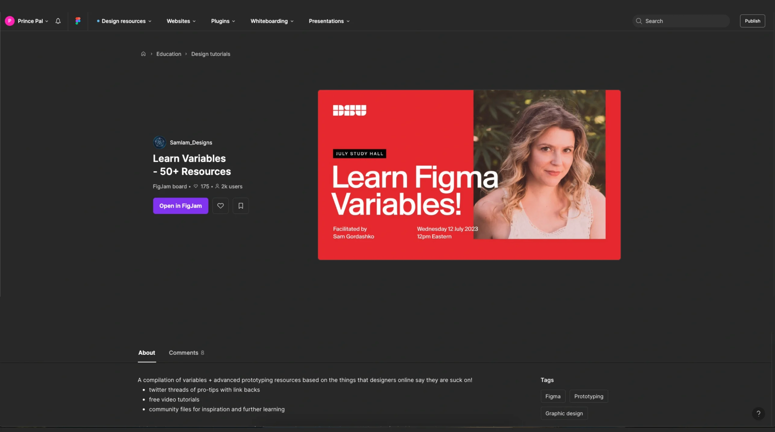This screenshot has width=775, height=432.
Task: Open the Design tutorials breadcrumb link
Action: [x=211, y=54]
